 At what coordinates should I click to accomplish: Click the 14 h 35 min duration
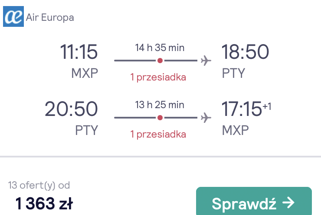tap(160, 48)
